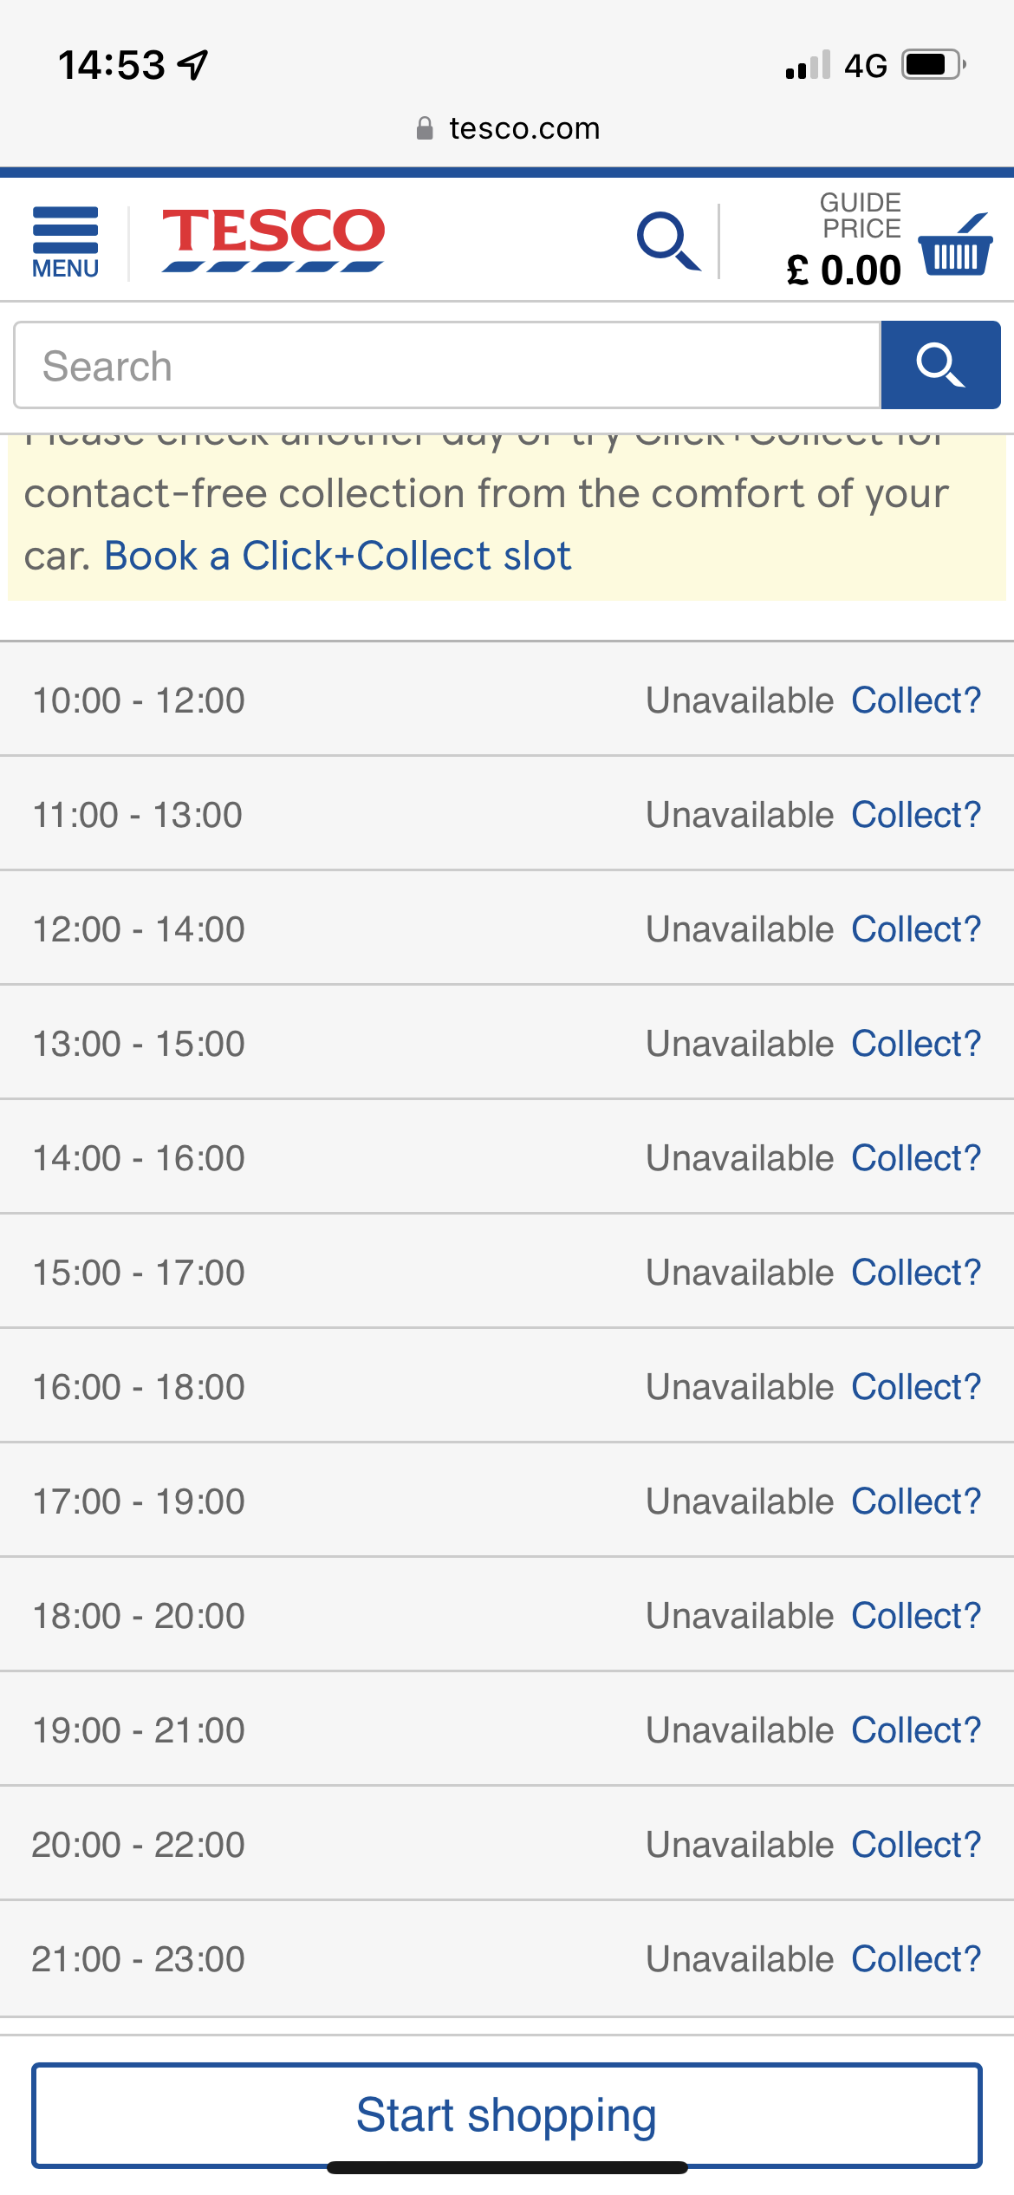
Task: Open the Book a Click+Collect slot link
Action: click(x=337, y=556)
